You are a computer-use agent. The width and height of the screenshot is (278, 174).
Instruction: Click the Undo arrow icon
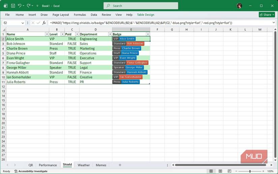(20, 6)
